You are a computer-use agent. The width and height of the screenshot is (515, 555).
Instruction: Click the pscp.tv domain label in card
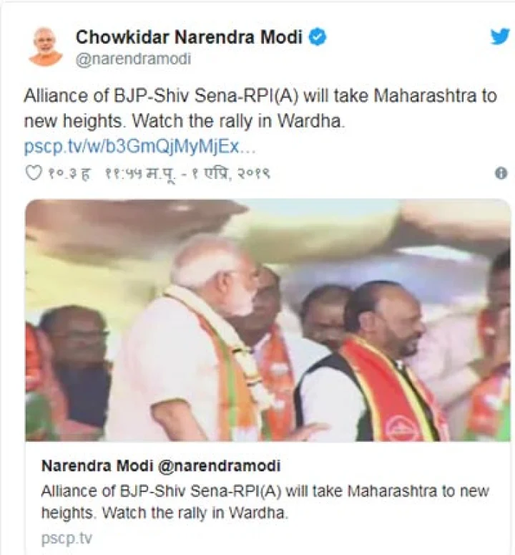pos(67,539)
